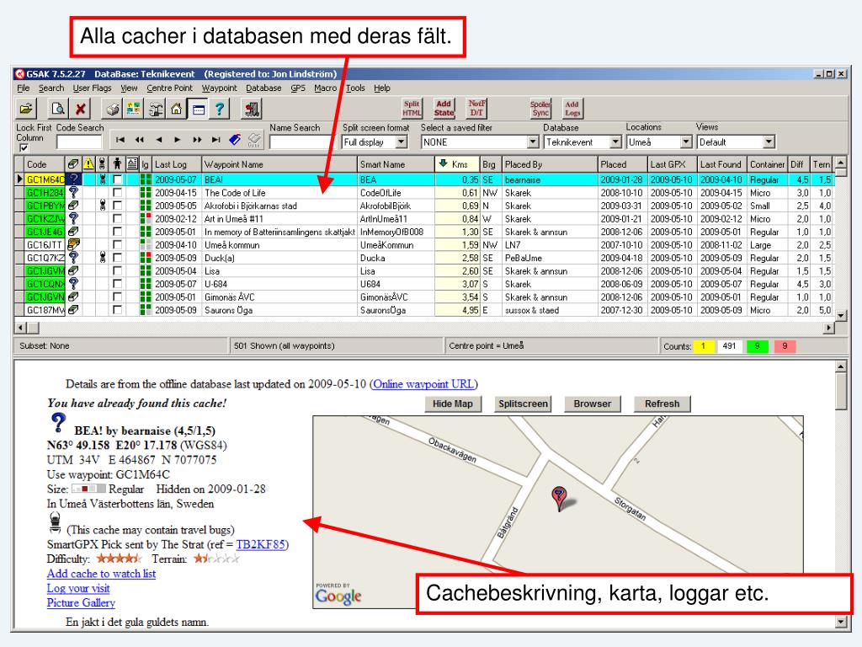Viewport: 862px width, 647px height.
Task: Jump to first record navigation arrow
Action: 120,140
